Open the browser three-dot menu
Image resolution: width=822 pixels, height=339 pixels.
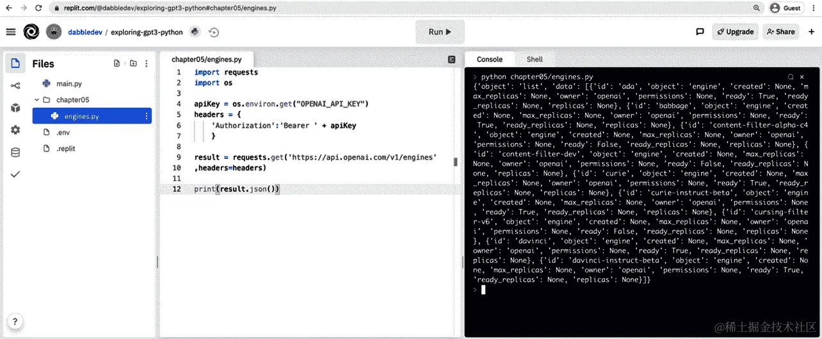click(x=813, y=8)
